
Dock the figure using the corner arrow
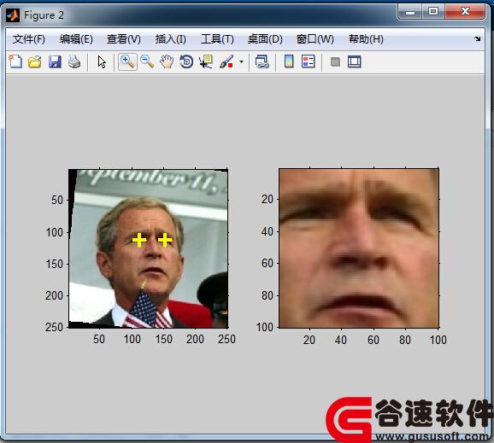477,38
